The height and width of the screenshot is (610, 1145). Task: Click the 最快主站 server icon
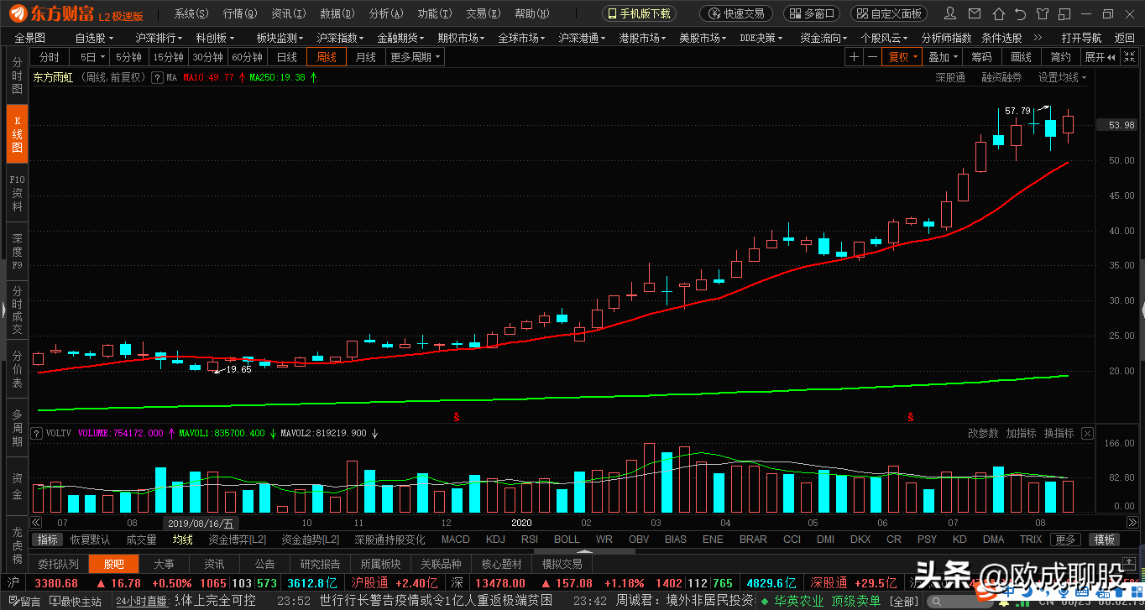(x=76, y=602)
